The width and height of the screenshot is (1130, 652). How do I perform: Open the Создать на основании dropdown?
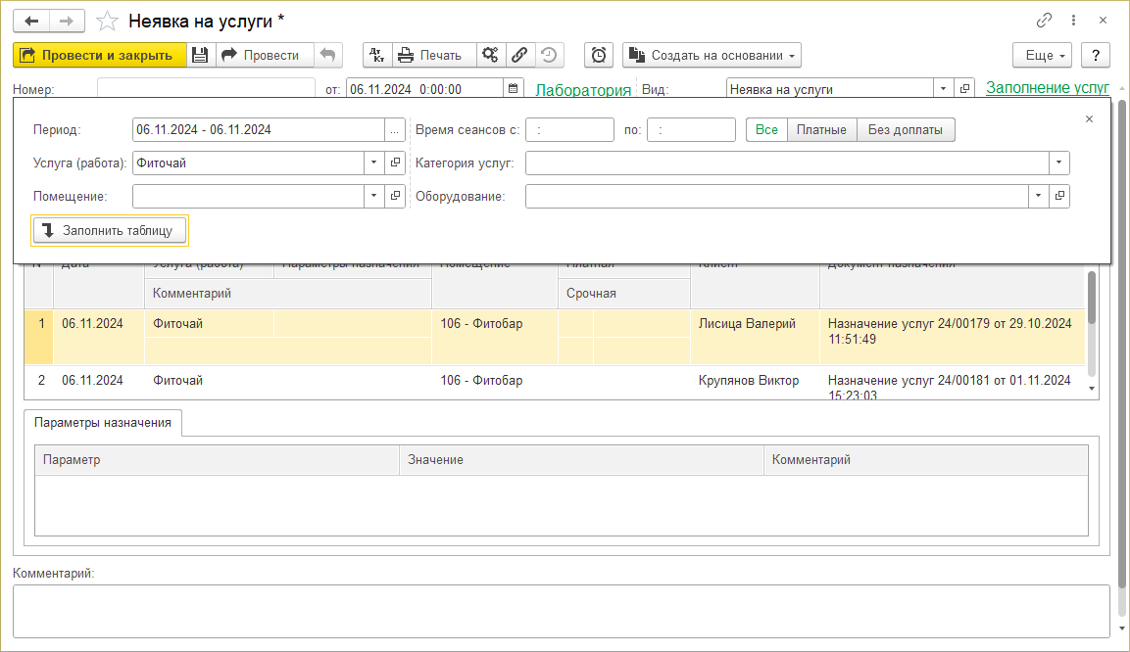(712, 55)
